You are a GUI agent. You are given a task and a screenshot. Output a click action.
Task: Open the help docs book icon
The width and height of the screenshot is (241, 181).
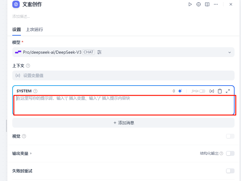[x=207, y=4]
